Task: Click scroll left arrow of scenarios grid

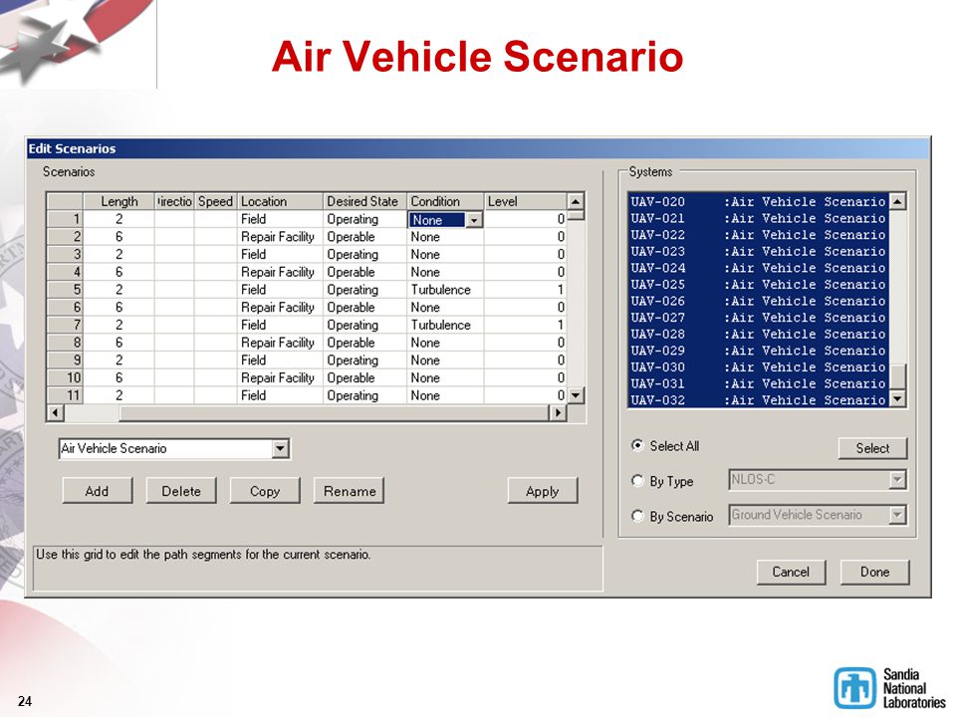Action: (56, 412)
